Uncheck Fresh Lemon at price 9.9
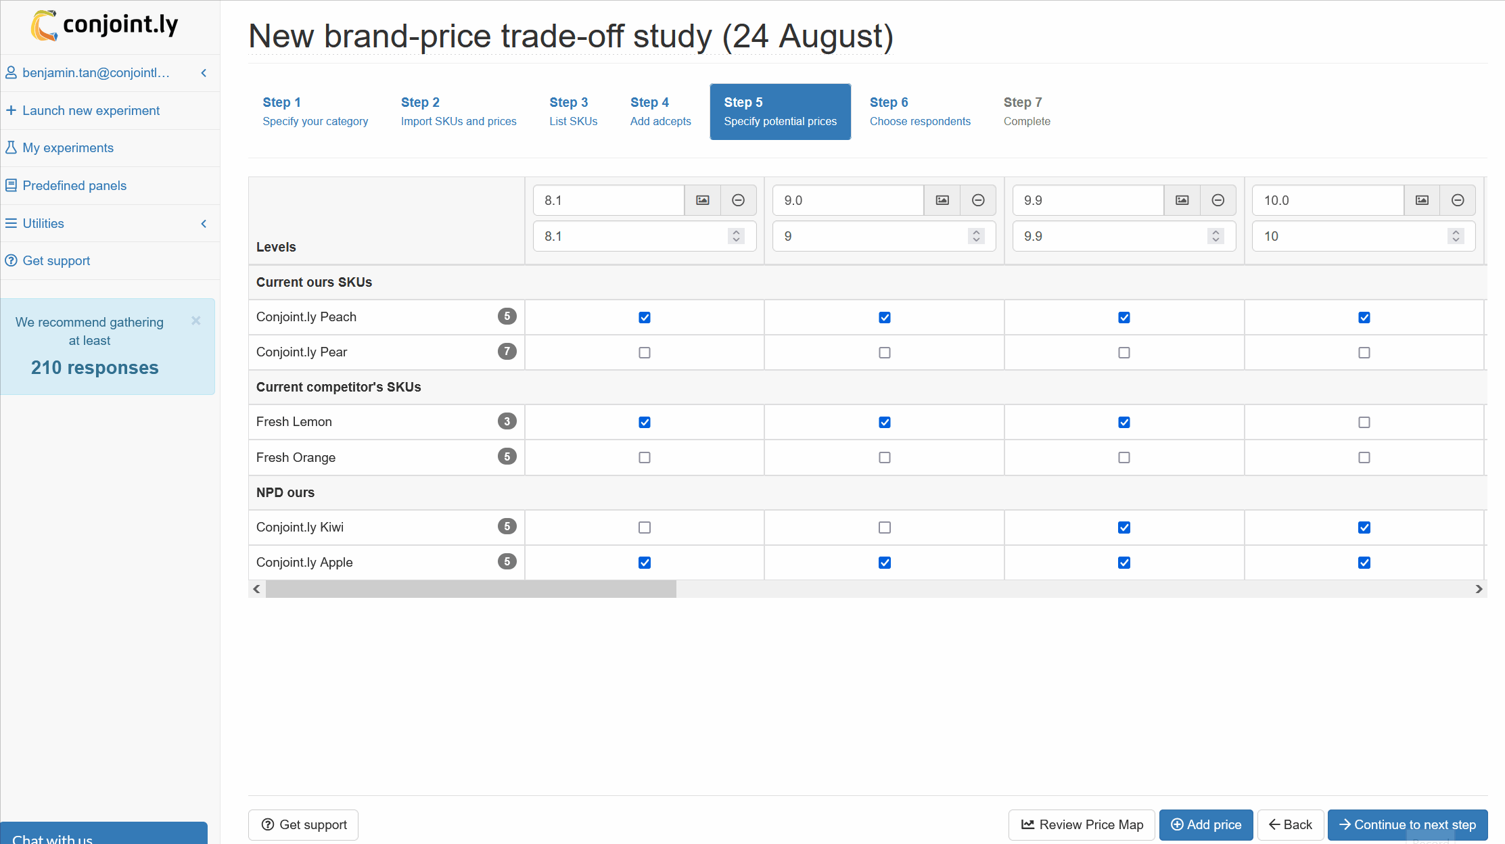The image size is (1505, 844). coord(1124,422)
